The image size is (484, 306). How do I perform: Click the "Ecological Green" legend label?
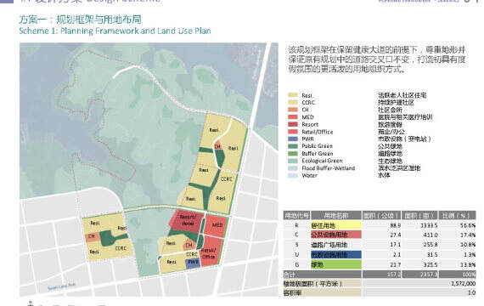tap(322, 161)
